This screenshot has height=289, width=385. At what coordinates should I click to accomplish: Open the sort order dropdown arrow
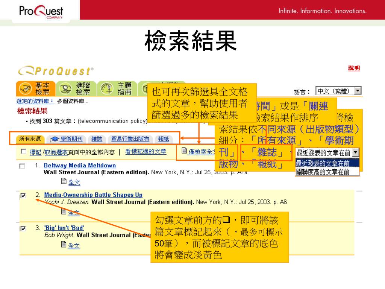pyautogui.click(x=356, y=152)
